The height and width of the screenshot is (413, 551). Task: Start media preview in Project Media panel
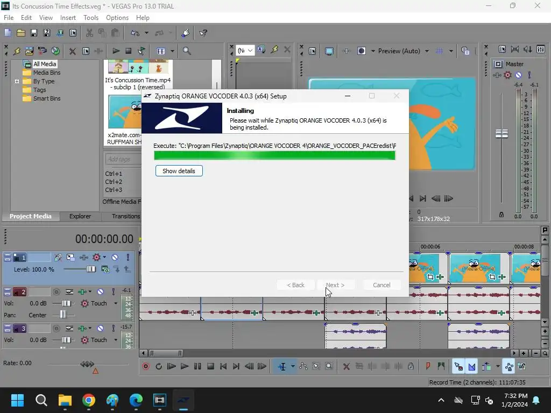(x=116, y=51)
